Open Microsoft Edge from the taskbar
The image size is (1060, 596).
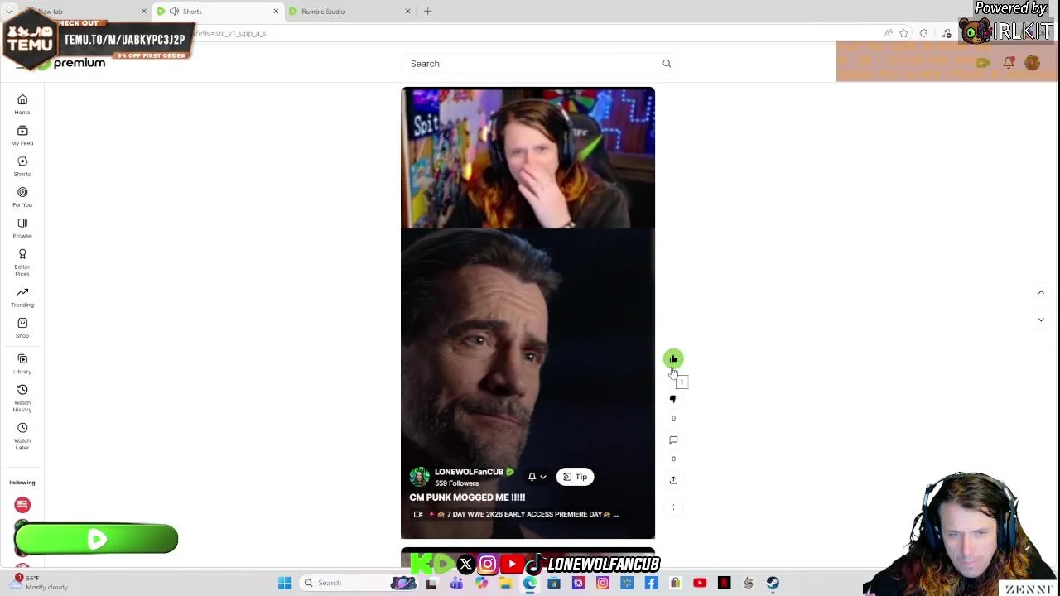(x=529, y=583)
